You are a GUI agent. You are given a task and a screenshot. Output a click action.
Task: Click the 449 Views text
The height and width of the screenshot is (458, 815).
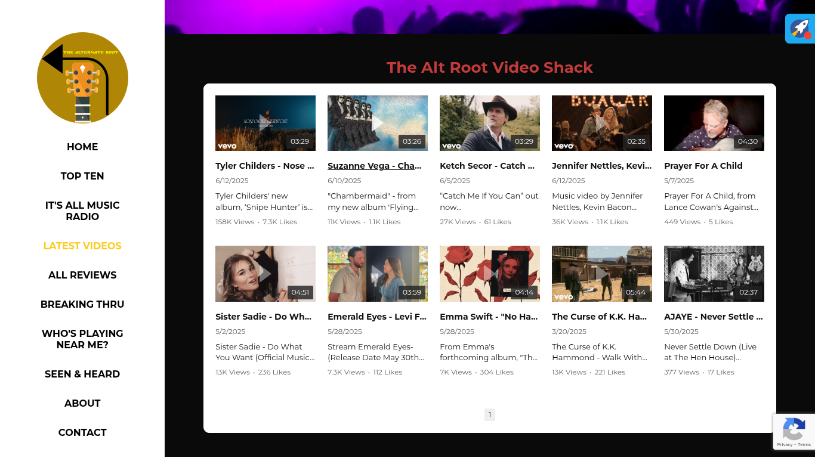pyautogui.click(x=683, y=222)
